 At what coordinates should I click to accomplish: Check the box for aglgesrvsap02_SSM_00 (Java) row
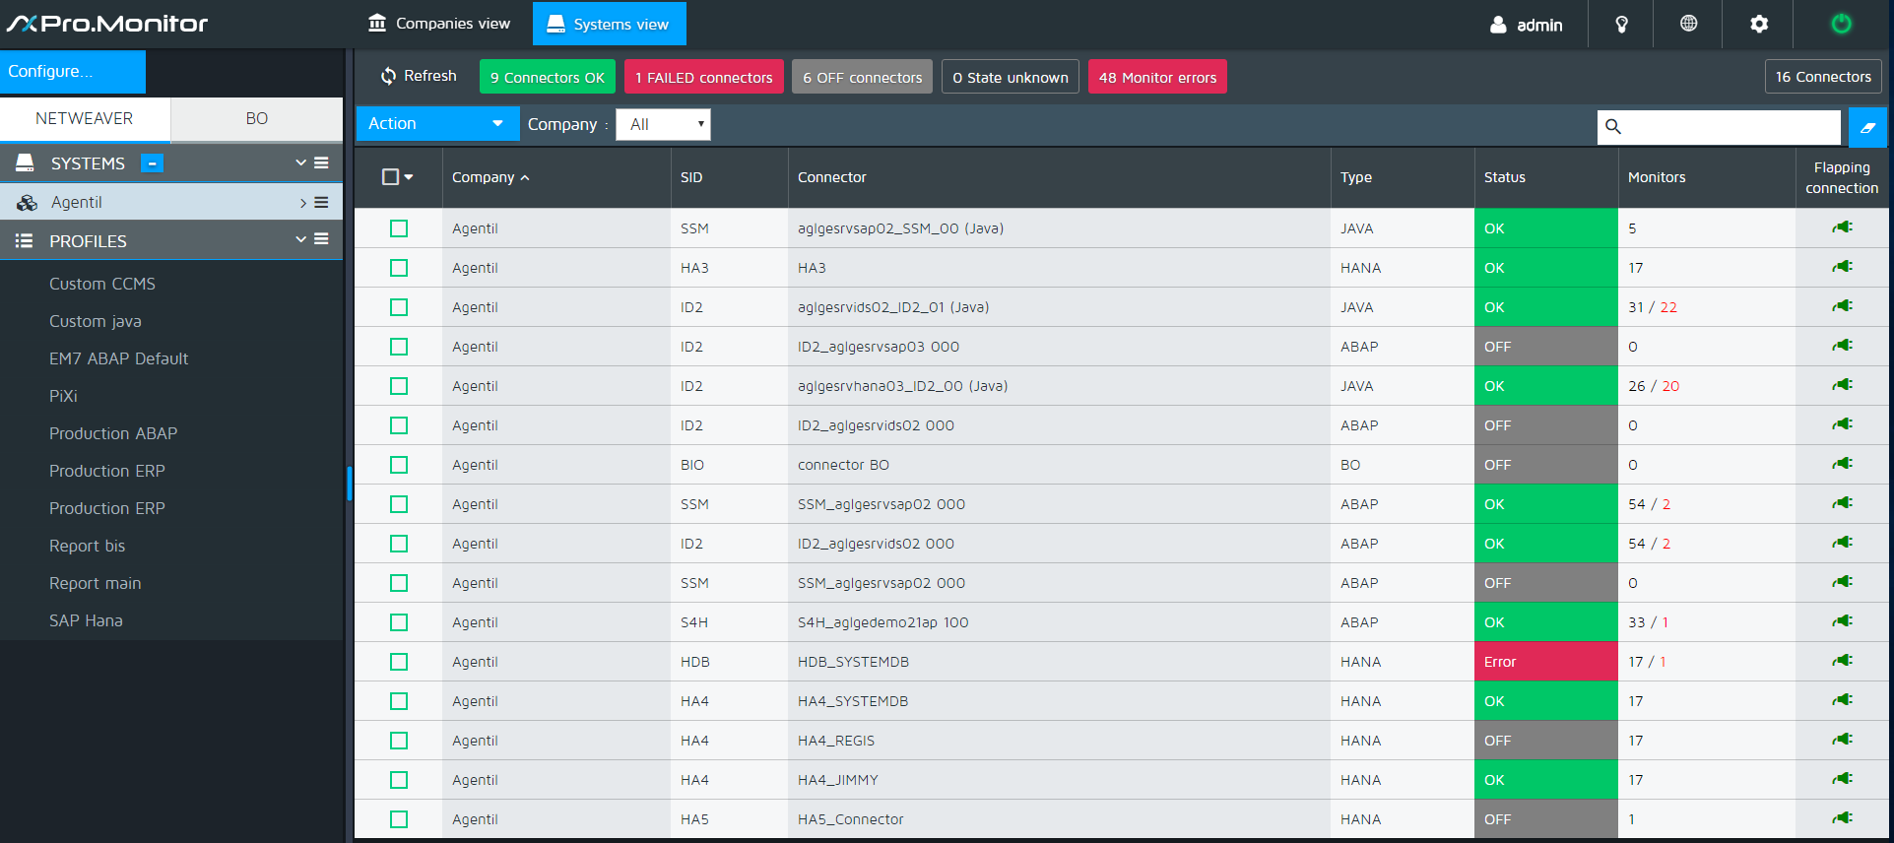[399, 228]
